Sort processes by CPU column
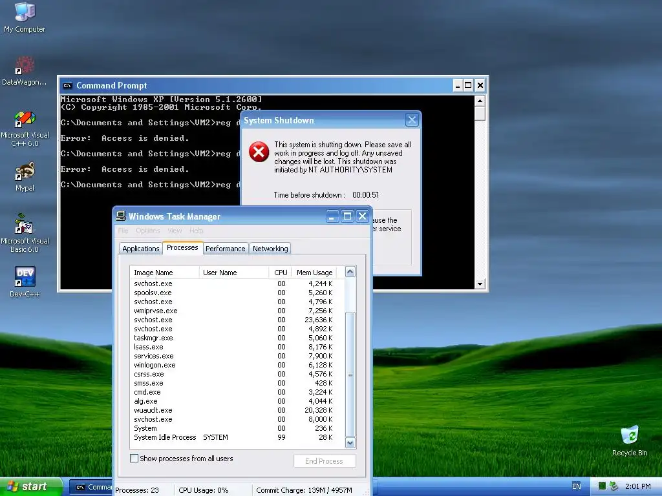The image size is (662, 496). [281, 273]
